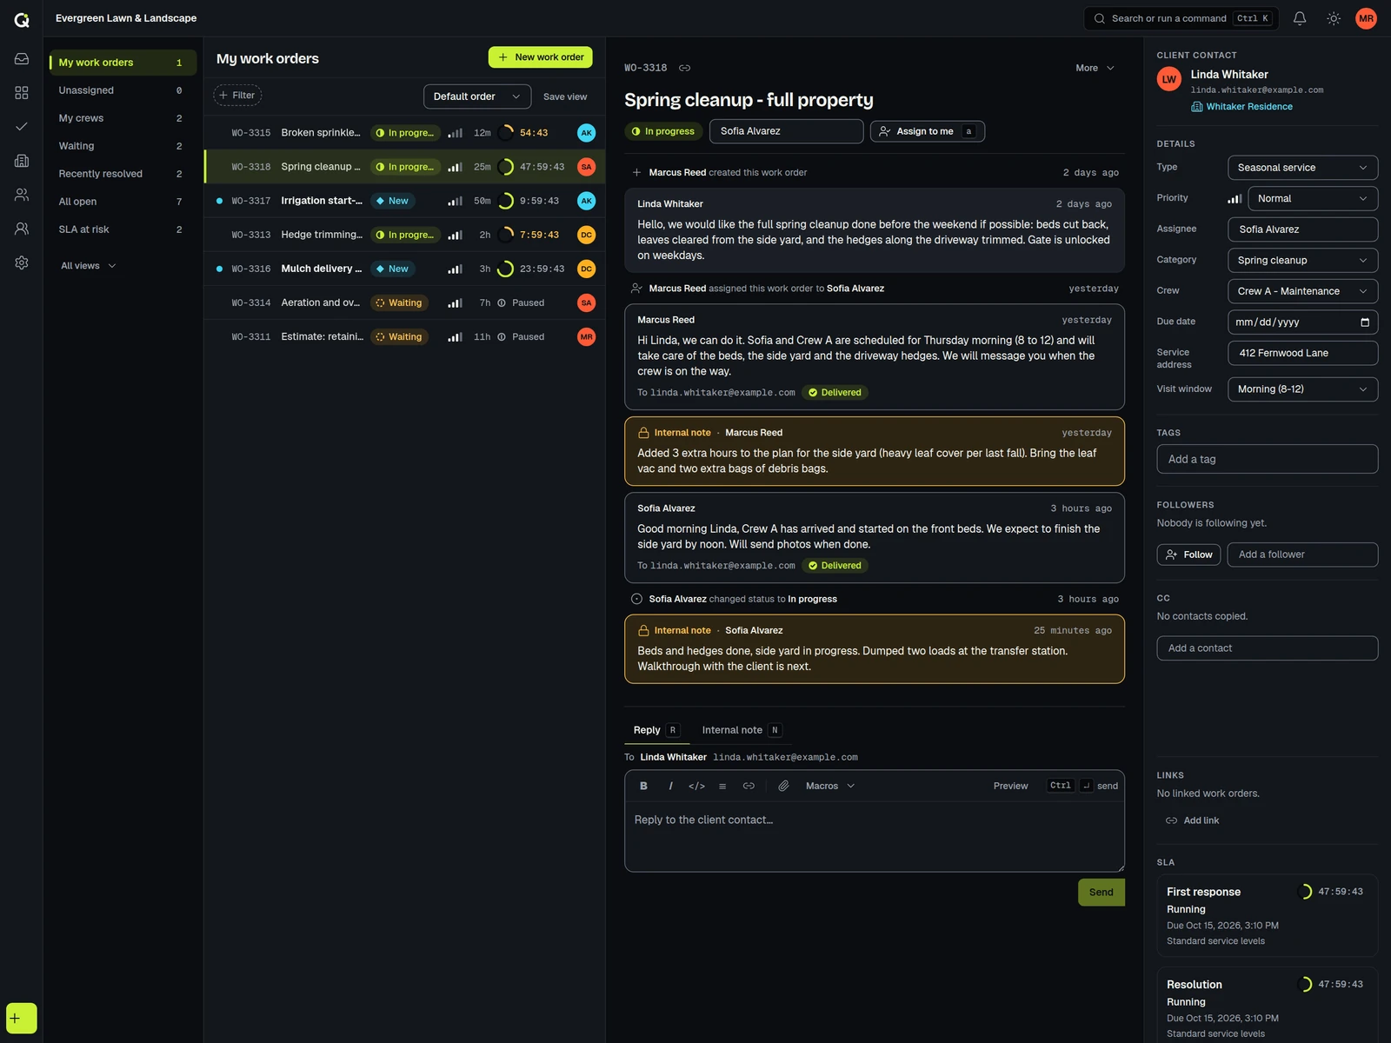1391x1043 pixels.
Task: Click the checkmark icon in left rail
Action: pos(22,126)
